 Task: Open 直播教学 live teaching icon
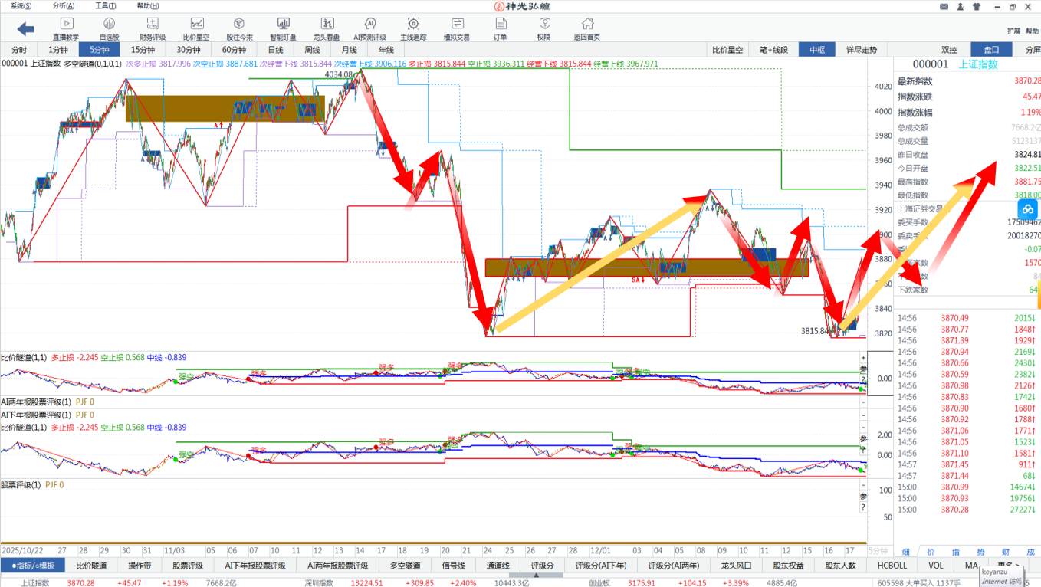66,28
